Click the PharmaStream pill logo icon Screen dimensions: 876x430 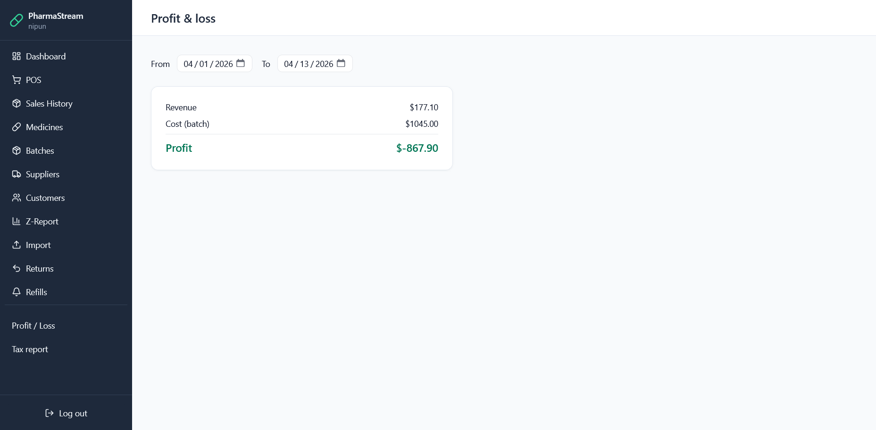click(17, 20)
